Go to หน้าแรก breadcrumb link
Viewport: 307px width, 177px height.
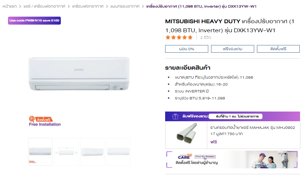tap(10, 7)
